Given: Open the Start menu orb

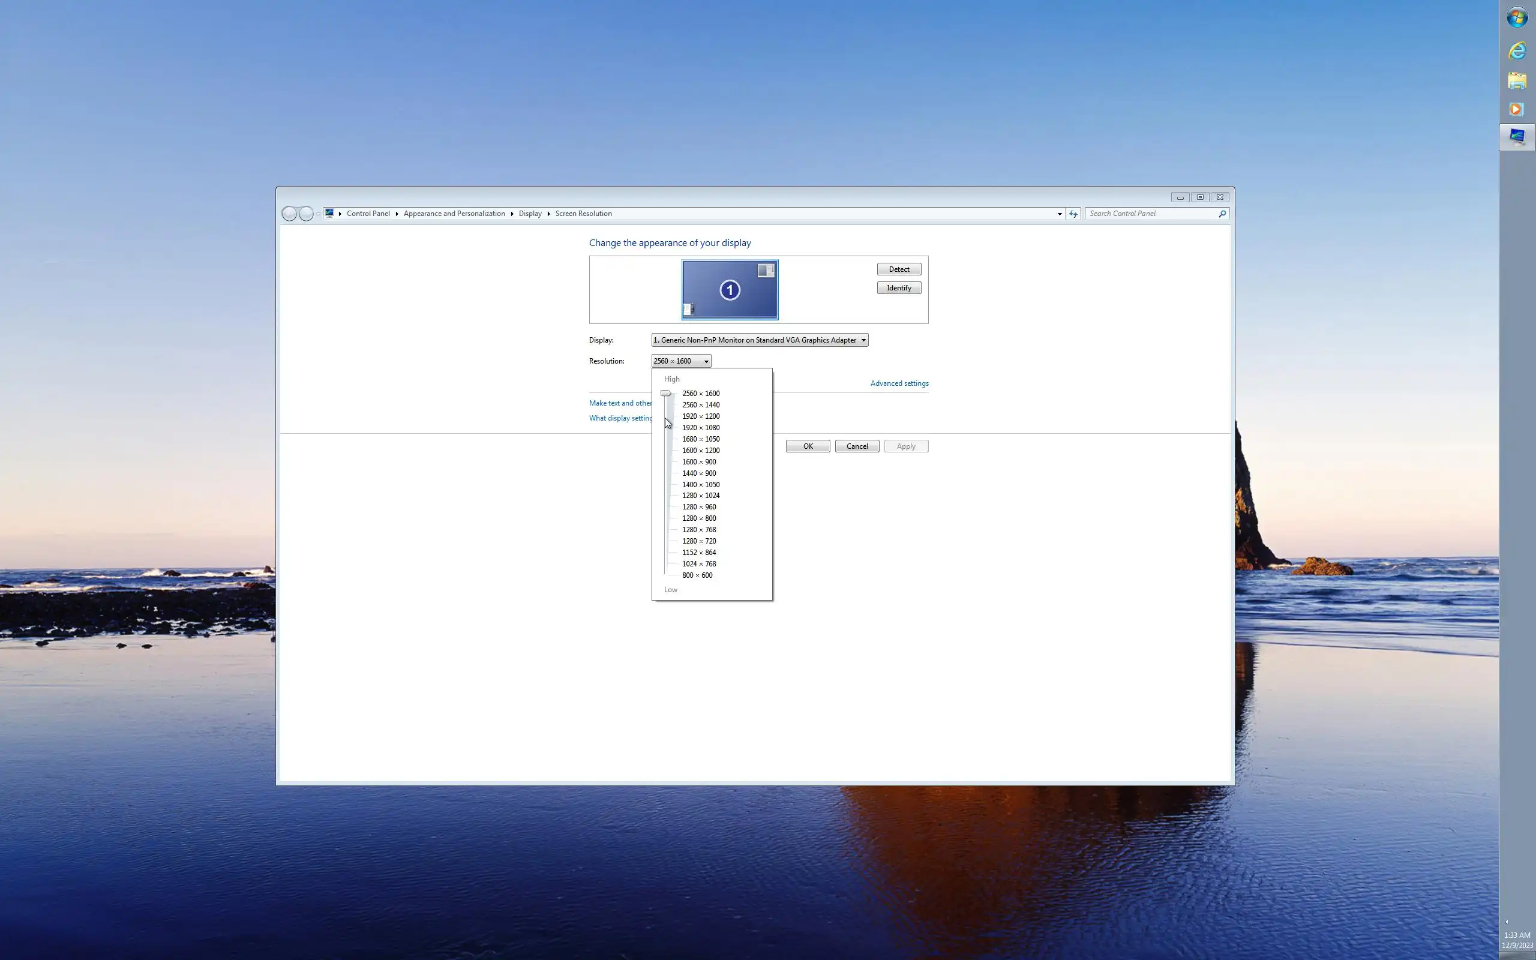Looking at the screenshot, I should point(1517,18).
